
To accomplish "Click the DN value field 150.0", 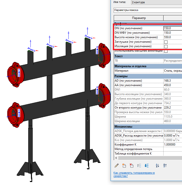I will [173, 28].
